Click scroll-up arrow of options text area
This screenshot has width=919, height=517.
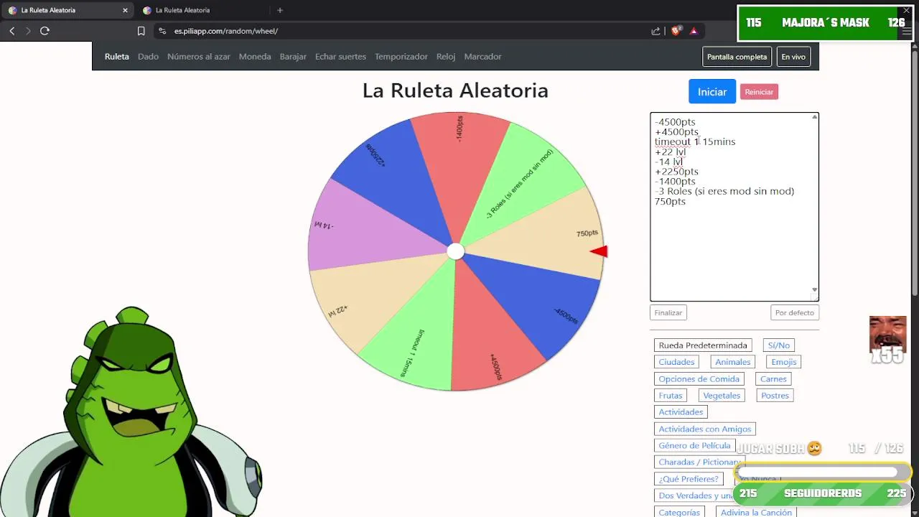pos(815,117)
